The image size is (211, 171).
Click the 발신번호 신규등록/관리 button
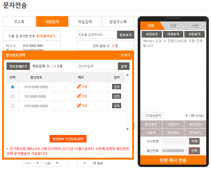pyautogui.click(x=68, y=139)
